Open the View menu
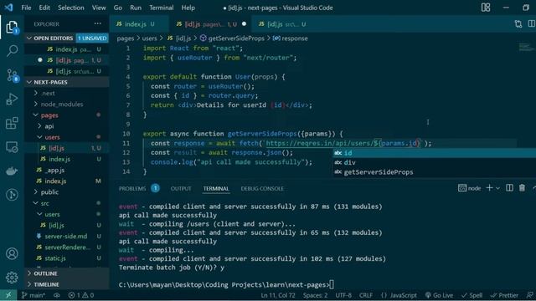Image resolution: width=536 pixels, height=301 pixels. (x=99, y=8)
